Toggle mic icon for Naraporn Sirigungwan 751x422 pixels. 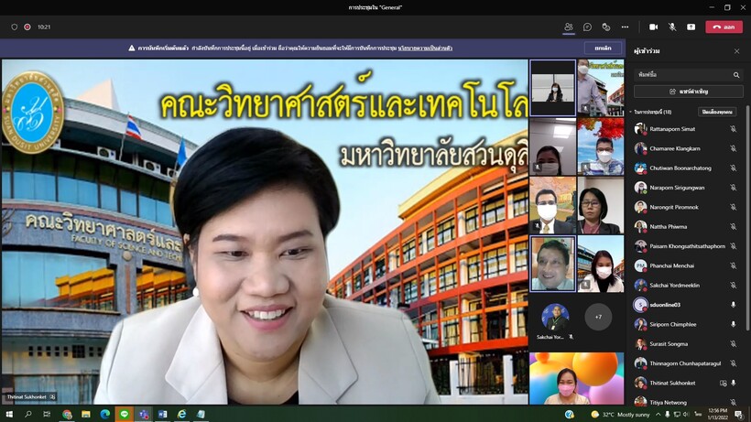(x=733, y=188)
